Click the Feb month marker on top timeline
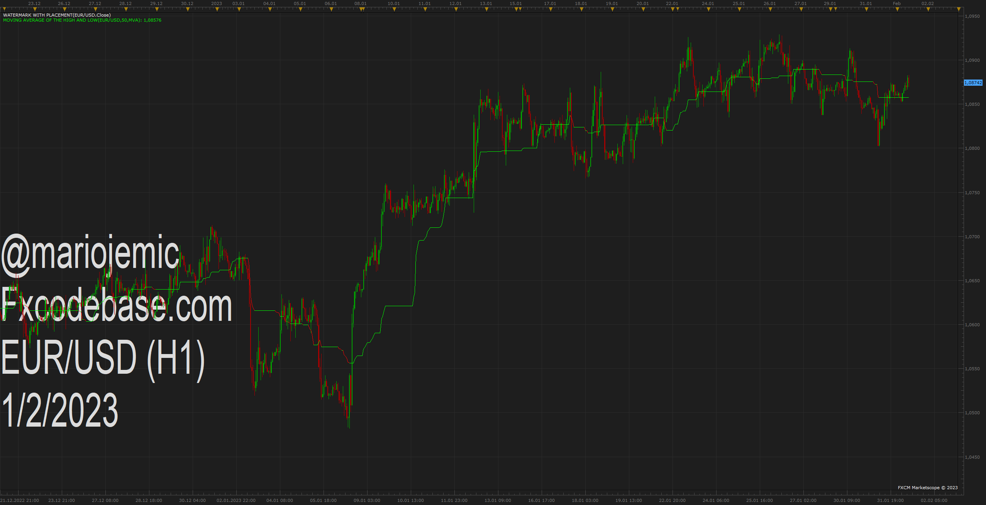986x505 pixels. pos(897,3)
